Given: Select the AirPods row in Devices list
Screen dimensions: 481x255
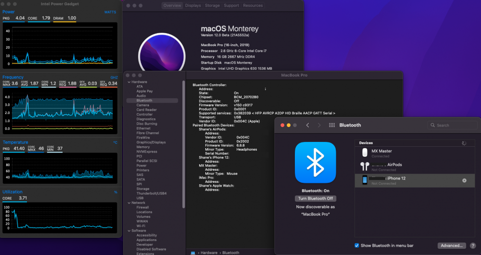Looking at the screenshot, I should (415, 167).
